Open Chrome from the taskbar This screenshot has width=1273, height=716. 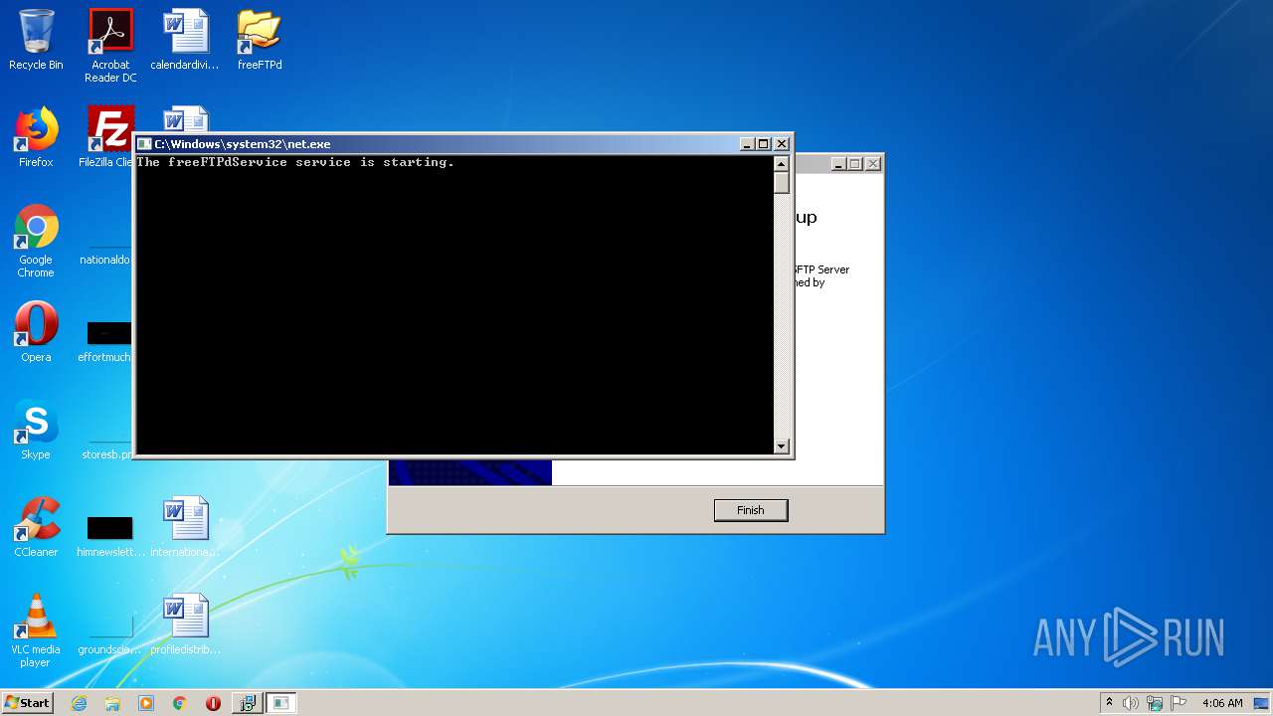tap(180, 703)
